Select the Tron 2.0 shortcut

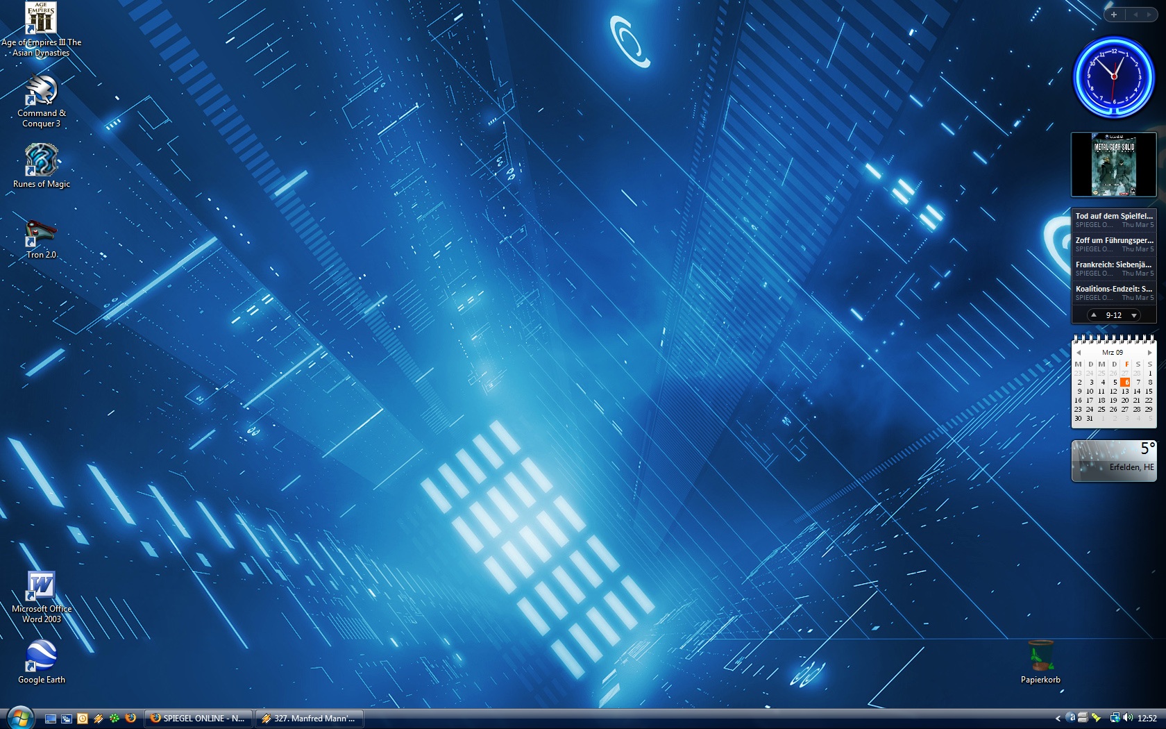pyautogui.click(x=41, y=233)
